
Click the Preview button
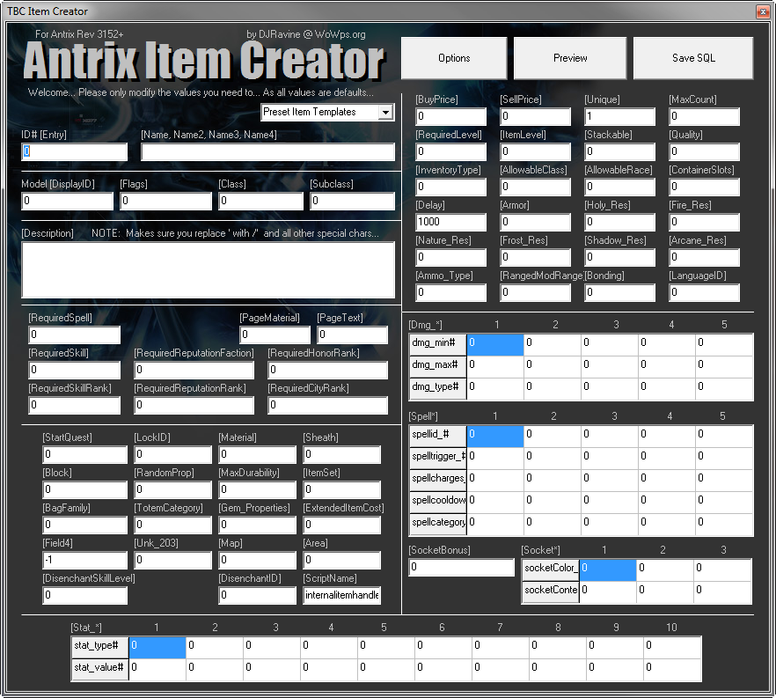click(569, 57)
